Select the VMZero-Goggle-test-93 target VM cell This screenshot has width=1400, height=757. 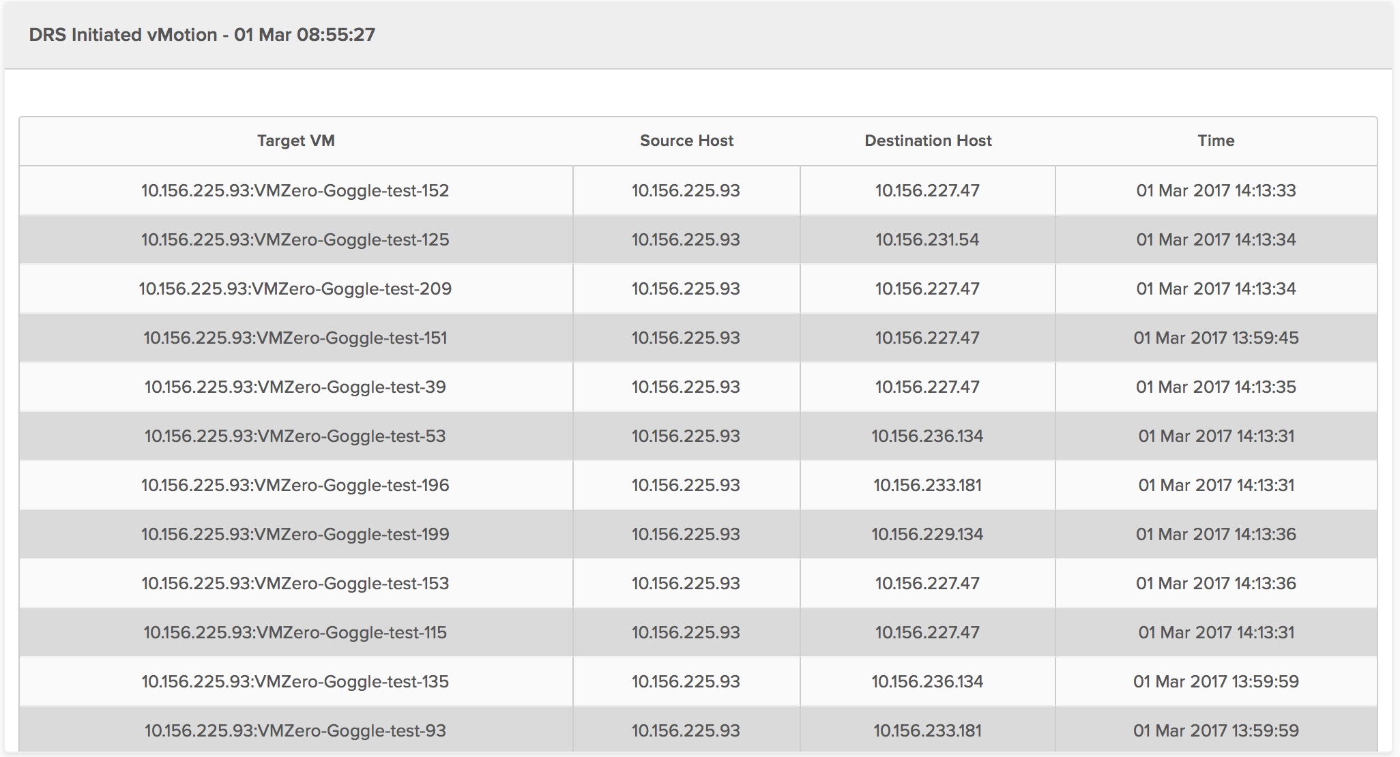(295, 730)
